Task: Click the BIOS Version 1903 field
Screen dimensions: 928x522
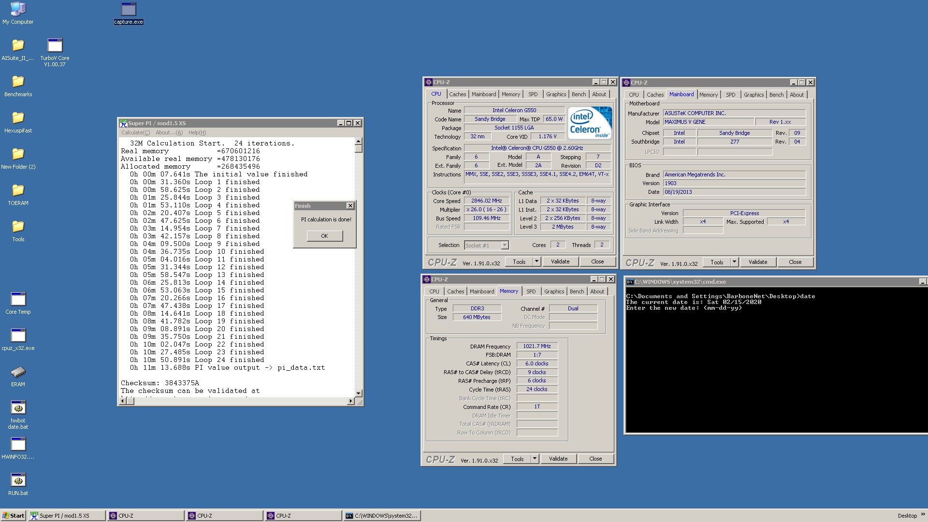Action: coord(734,183)
